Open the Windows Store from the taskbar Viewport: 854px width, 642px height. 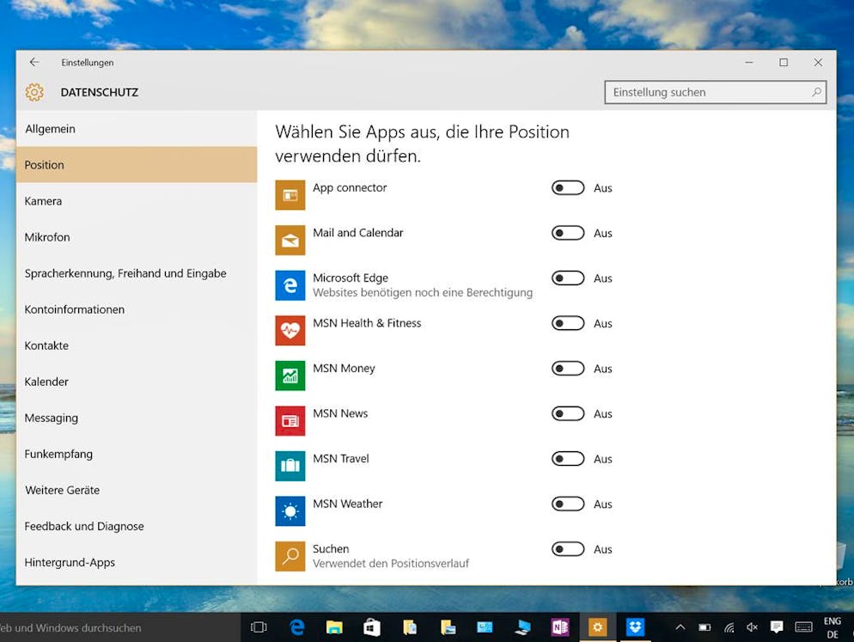tap(372, 627)
